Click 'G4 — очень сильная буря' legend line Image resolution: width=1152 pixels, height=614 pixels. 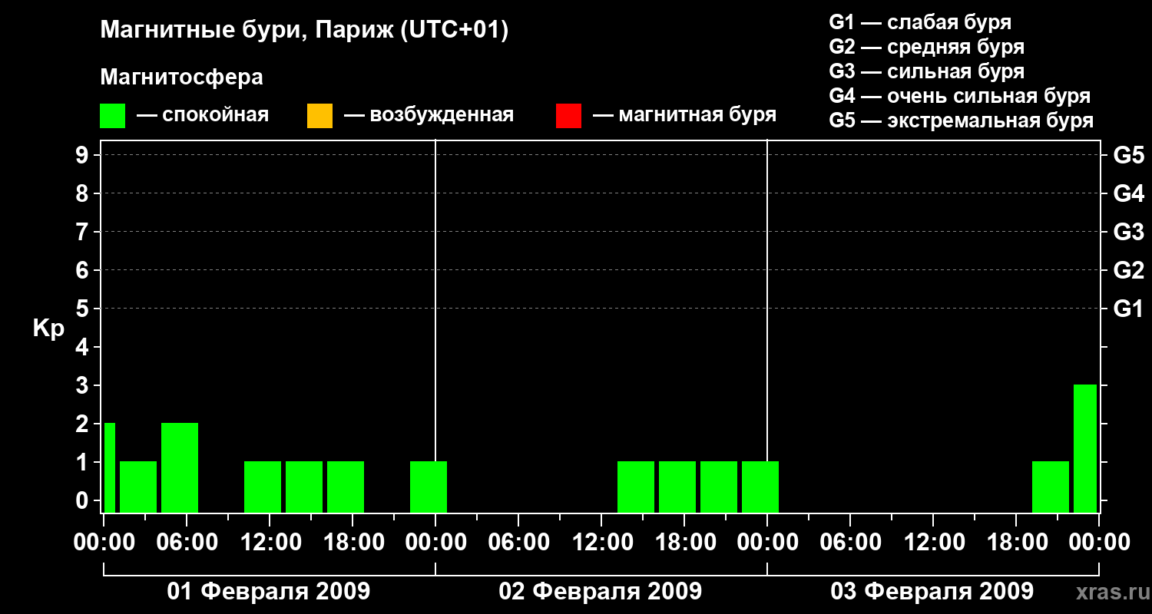click(x=960, y=96)
